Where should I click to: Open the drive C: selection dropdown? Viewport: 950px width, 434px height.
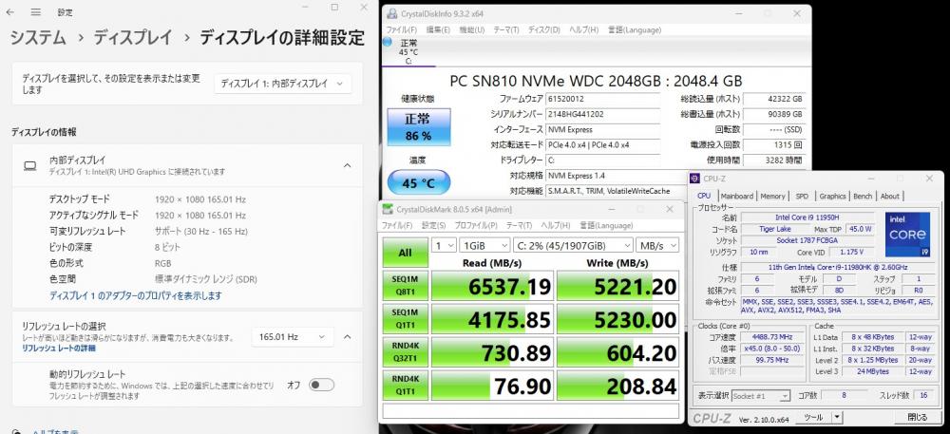[573, 245]
